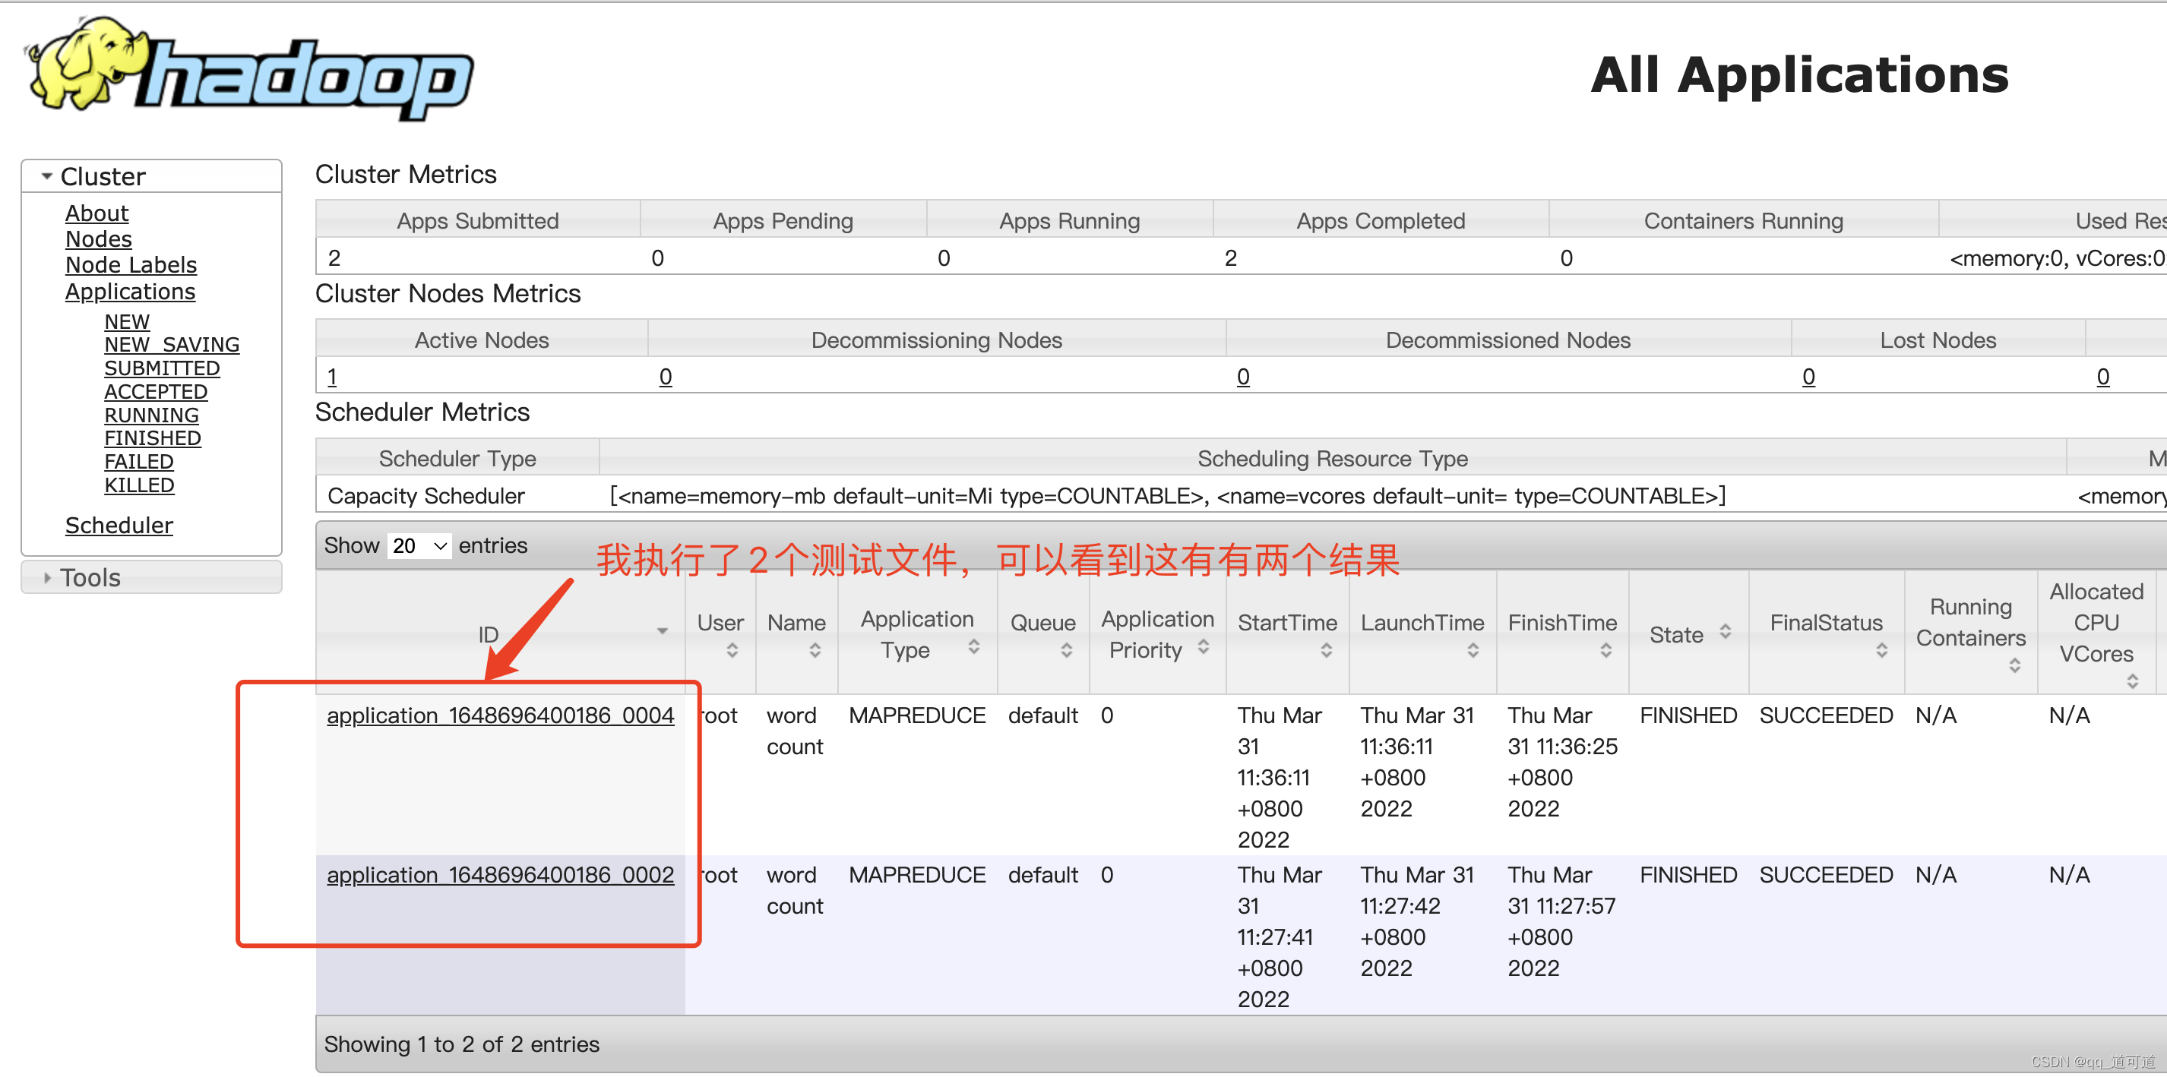Open the Nodes page
The image size is (2167, 1077).
[99, 238]
